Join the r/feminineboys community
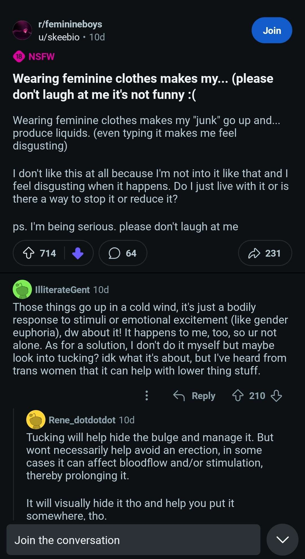The height and width of the screenshot is (559, 305). [x=272, y=30]
